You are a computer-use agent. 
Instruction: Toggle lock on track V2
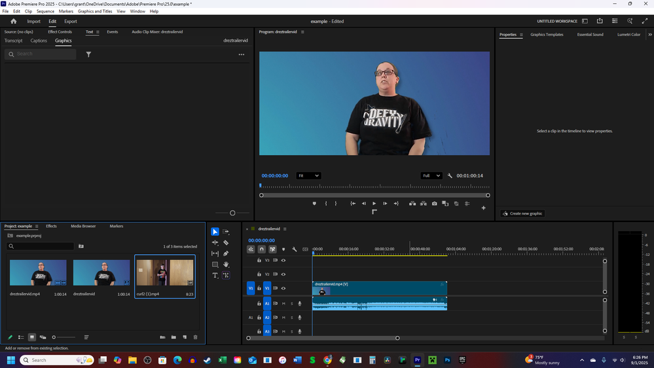pos(259,274)
